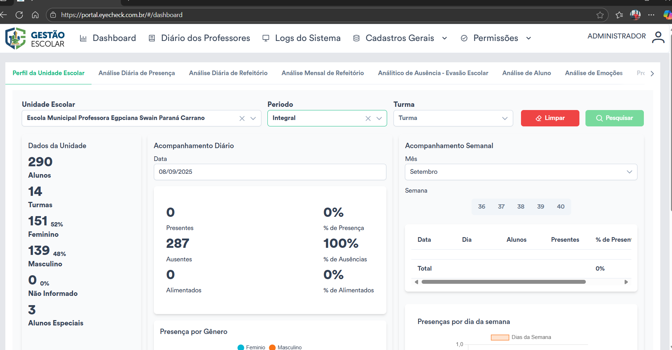Toggle Dias da Semana legend swatch
Screen dimensions: 672x350
(500, 337)
